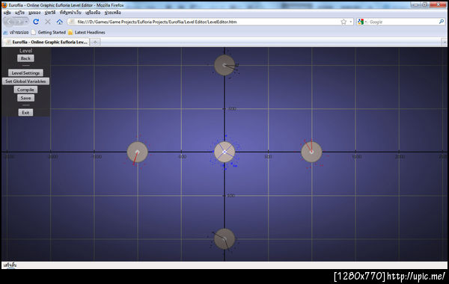Open the Getting Started bookmark
This screenshot has width=449, height=284.
pos(49,32)
